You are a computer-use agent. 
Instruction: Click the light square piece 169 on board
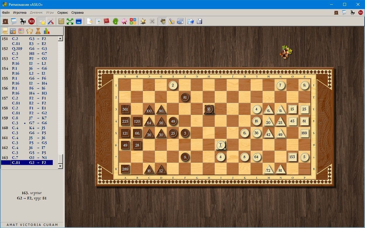click(304, 133)
